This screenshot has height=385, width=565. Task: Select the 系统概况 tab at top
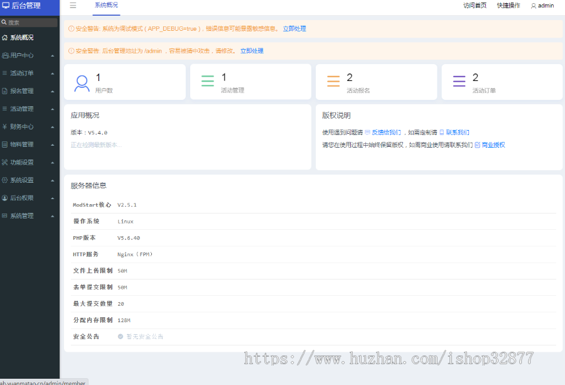106,6
